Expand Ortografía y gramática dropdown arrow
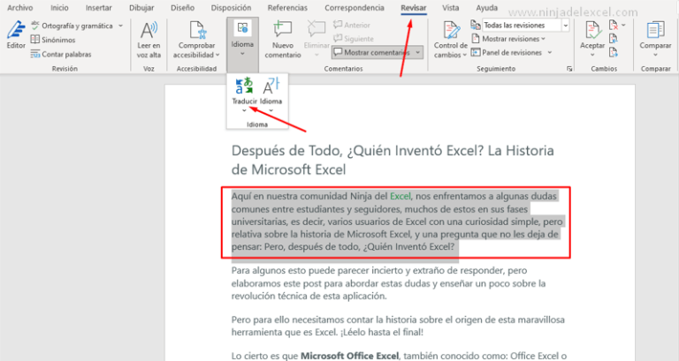 [x=120, y=26]
